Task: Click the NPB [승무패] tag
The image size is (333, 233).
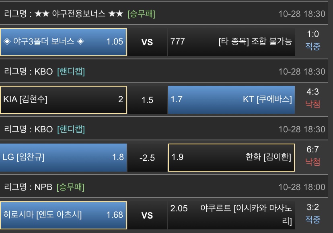Action: [x=70, y=187]
